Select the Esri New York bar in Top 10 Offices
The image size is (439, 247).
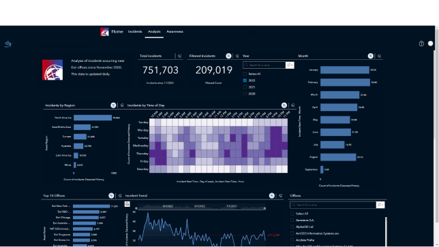[x=91, y=206]
